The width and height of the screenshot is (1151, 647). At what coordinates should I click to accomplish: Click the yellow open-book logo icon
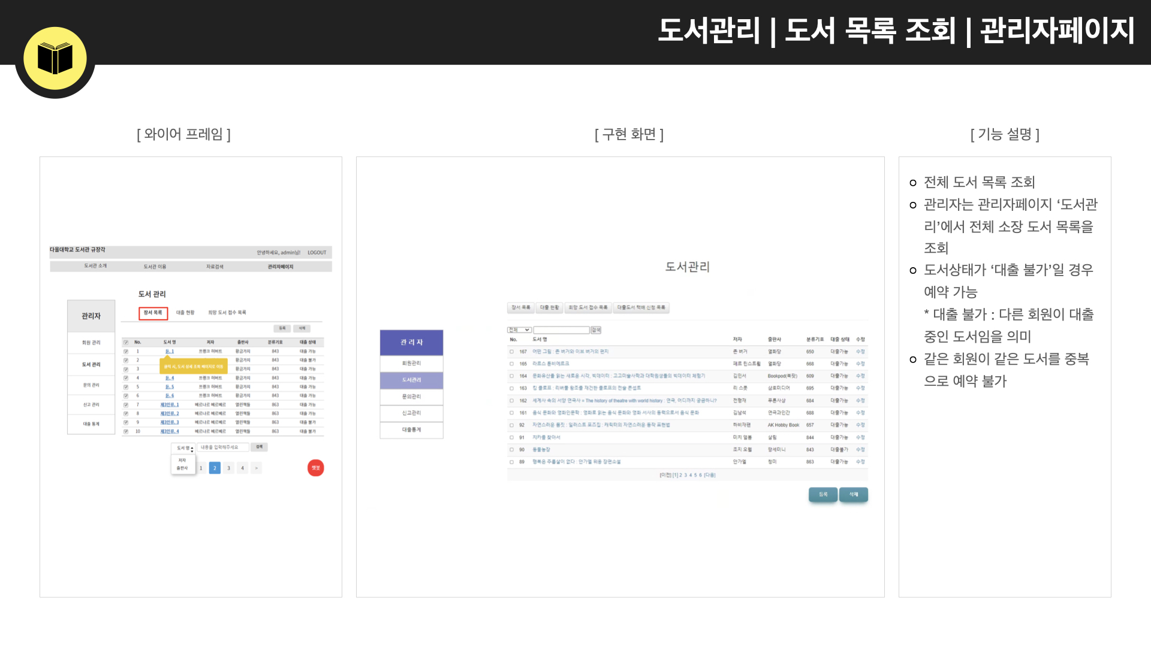click(55, 58)
